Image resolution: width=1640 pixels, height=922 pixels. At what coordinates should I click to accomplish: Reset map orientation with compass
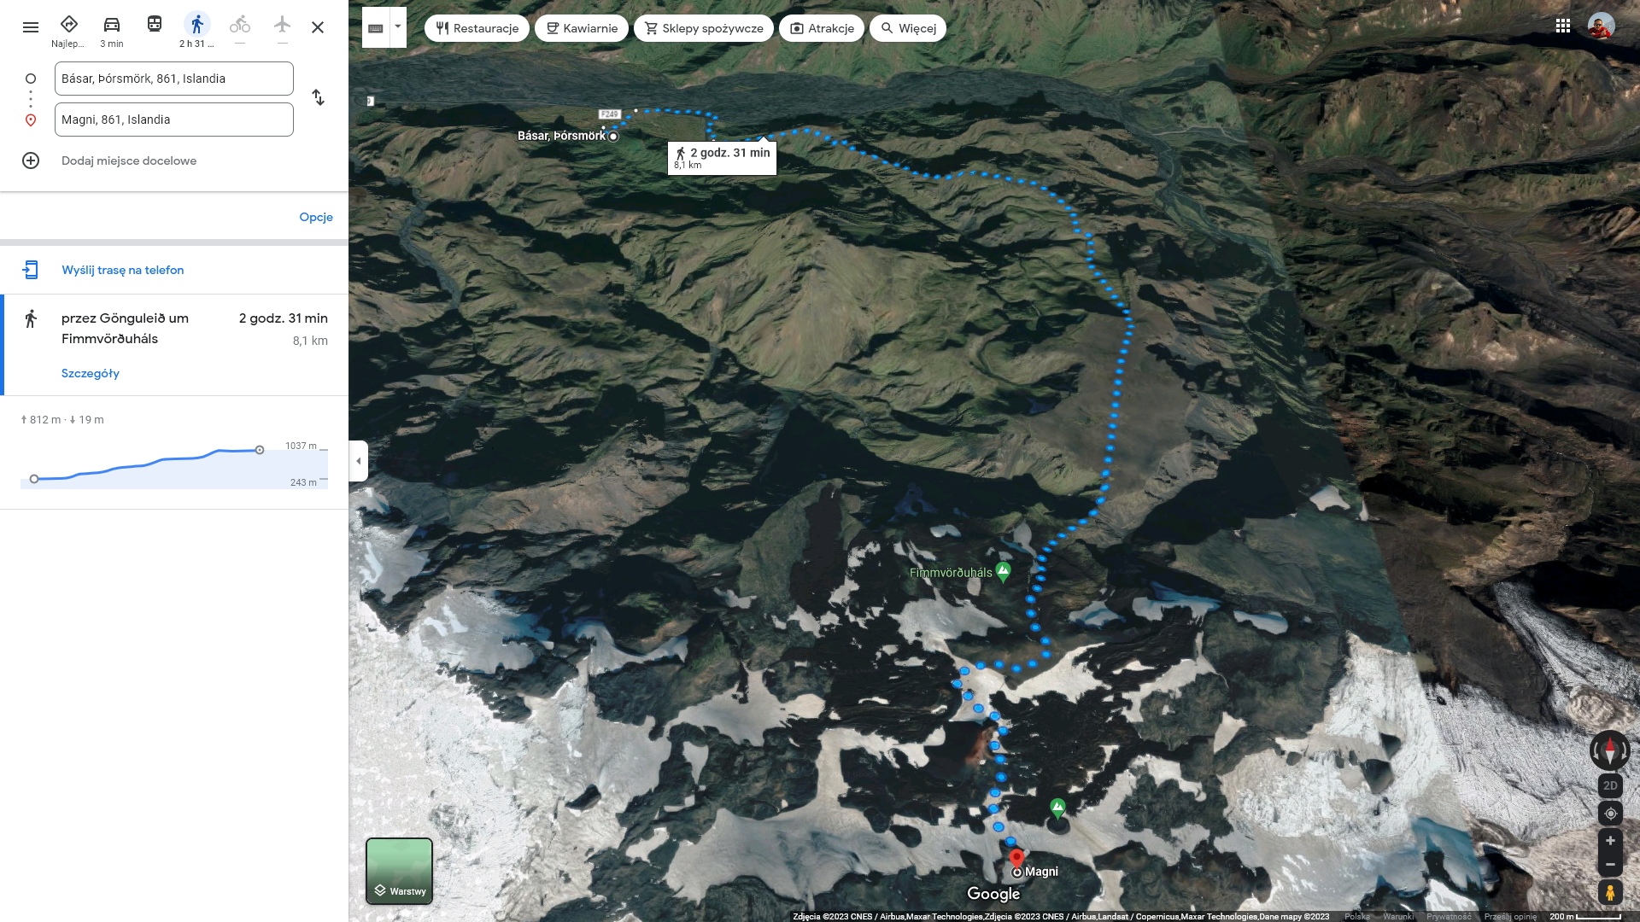(x=1610, y=751)
